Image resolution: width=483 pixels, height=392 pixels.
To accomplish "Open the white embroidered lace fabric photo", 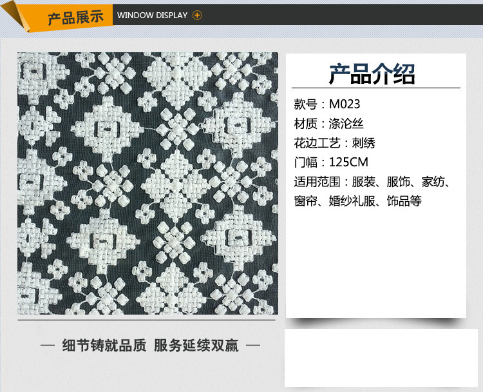I will click(148, 183).
